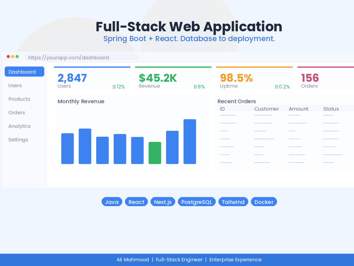The width and height of the screenshot is (354, 266).
Task: Click the Recent Orders heading
Action: pyautogui.click(x=236, y=101)
